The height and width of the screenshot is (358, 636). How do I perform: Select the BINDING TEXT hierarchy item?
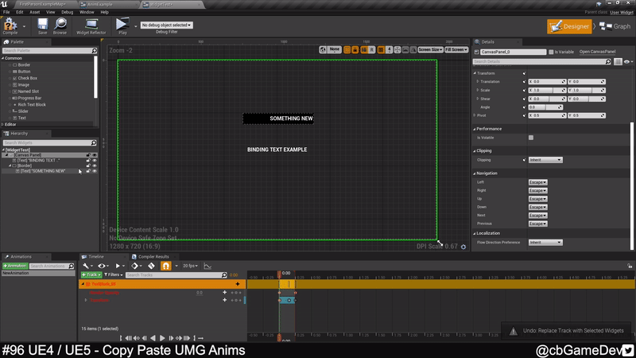38,161
